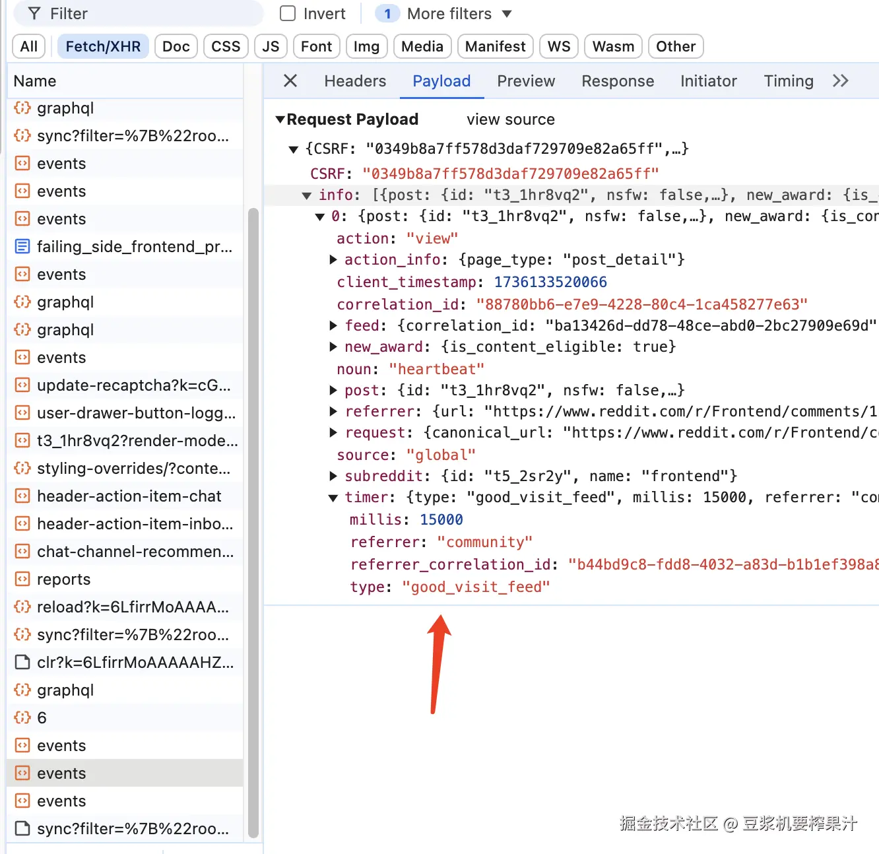Click the icon beside header-action-item-chat
The height and width of the screenshot is (854, 879).
coord(22,496)
